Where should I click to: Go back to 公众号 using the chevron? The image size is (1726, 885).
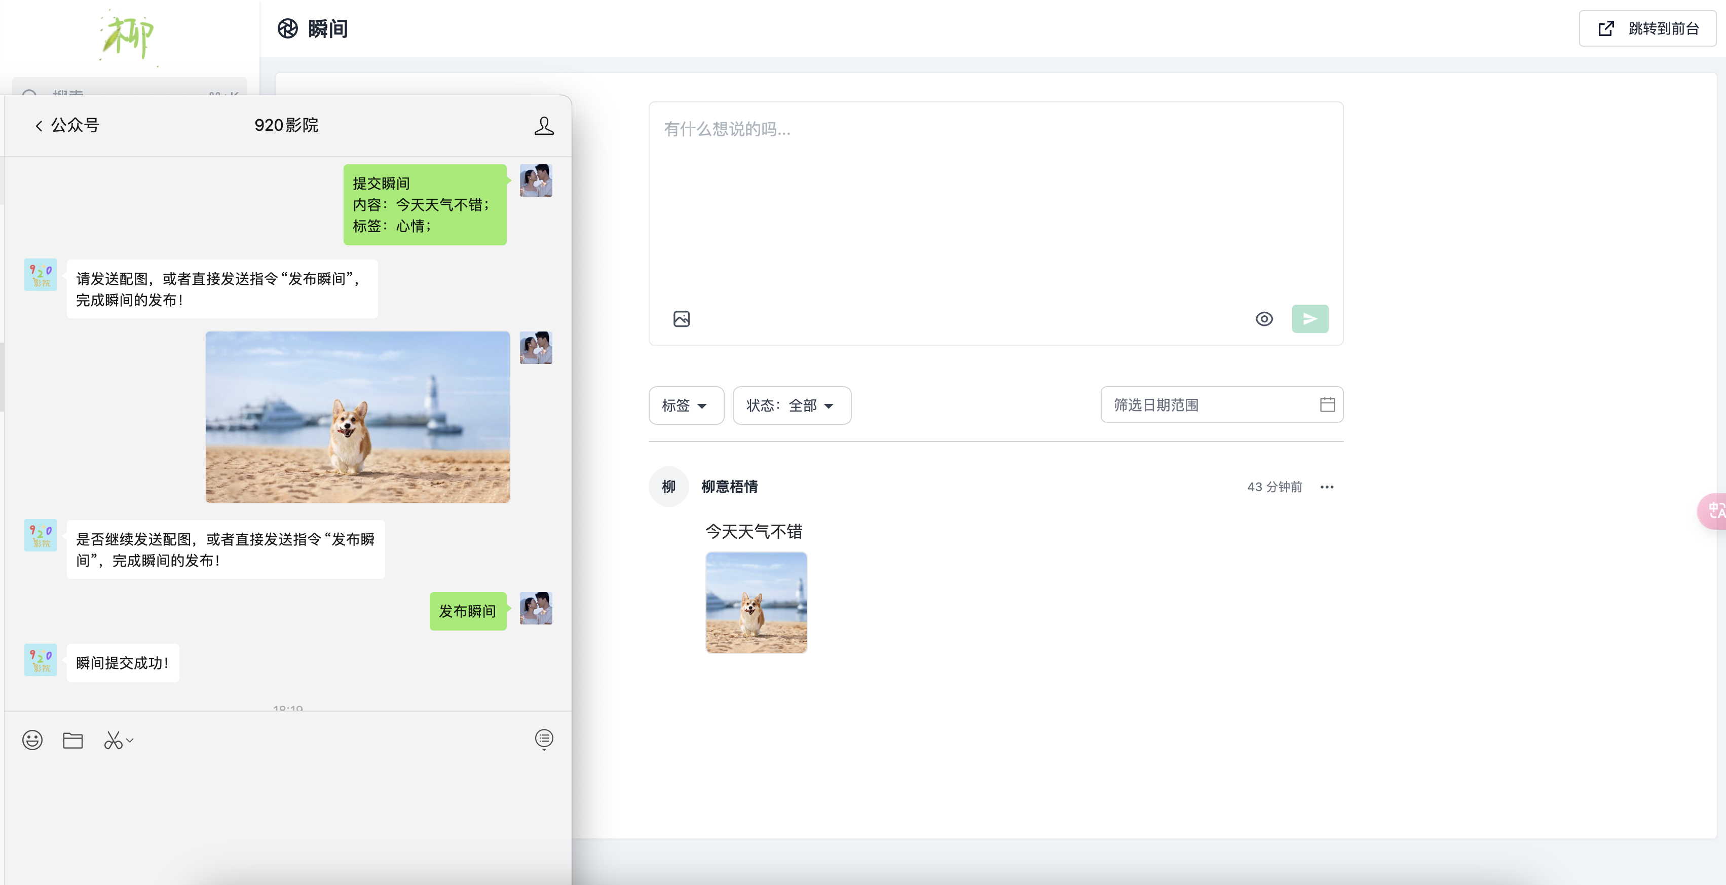click(x=38, y=125)
